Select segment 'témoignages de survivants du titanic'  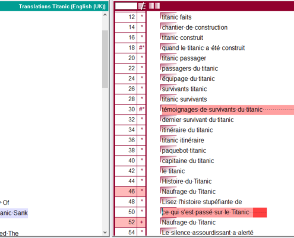212,109
